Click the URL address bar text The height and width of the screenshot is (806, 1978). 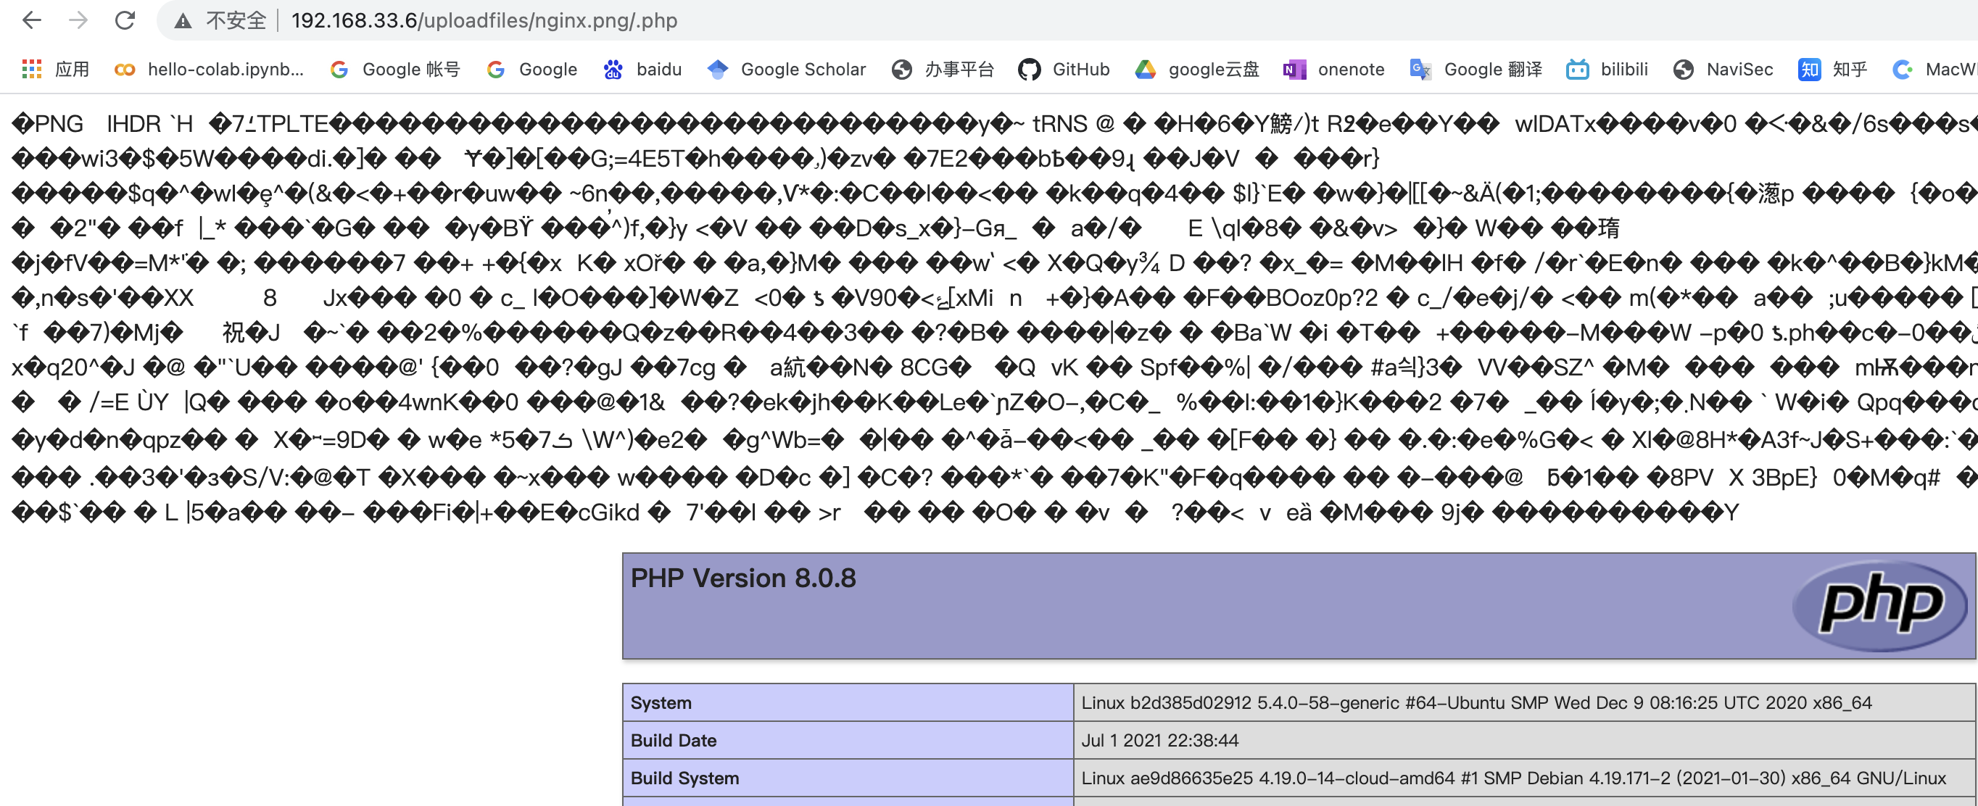click(x=484, y=21)
